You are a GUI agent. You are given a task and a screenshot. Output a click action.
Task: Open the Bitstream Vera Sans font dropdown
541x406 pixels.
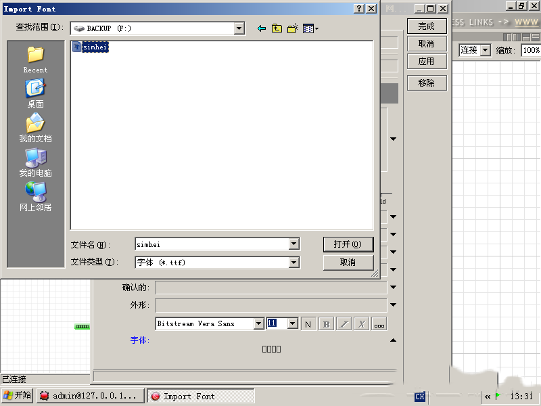258,324
